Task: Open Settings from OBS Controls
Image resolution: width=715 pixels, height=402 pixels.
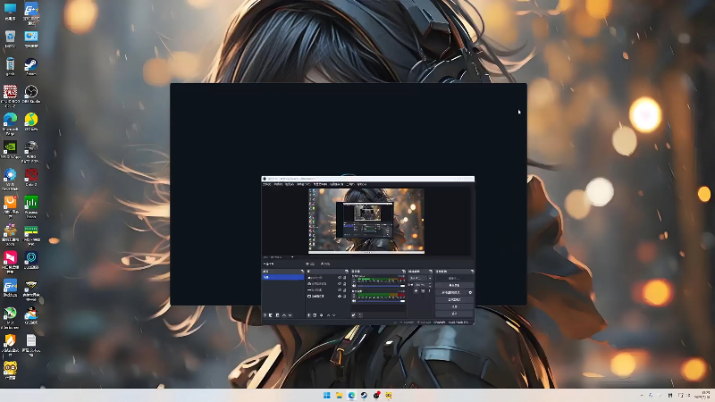Action: point(454,306)
